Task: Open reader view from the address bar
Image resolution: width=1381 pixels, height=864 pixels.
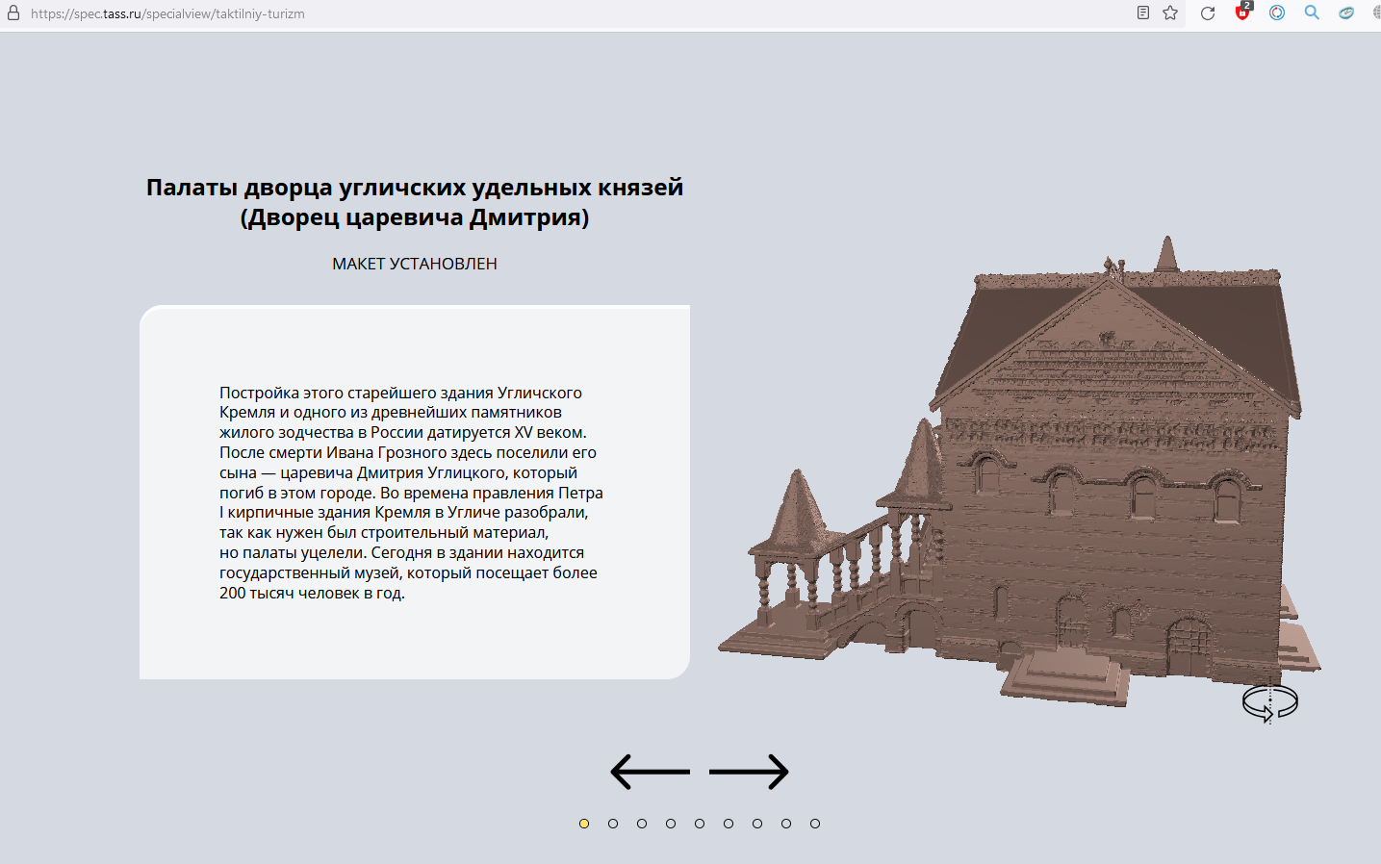Action: tap(1142, 13)
